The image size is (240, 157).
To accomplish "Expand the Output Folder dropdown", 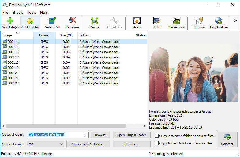I will point(85,135).
